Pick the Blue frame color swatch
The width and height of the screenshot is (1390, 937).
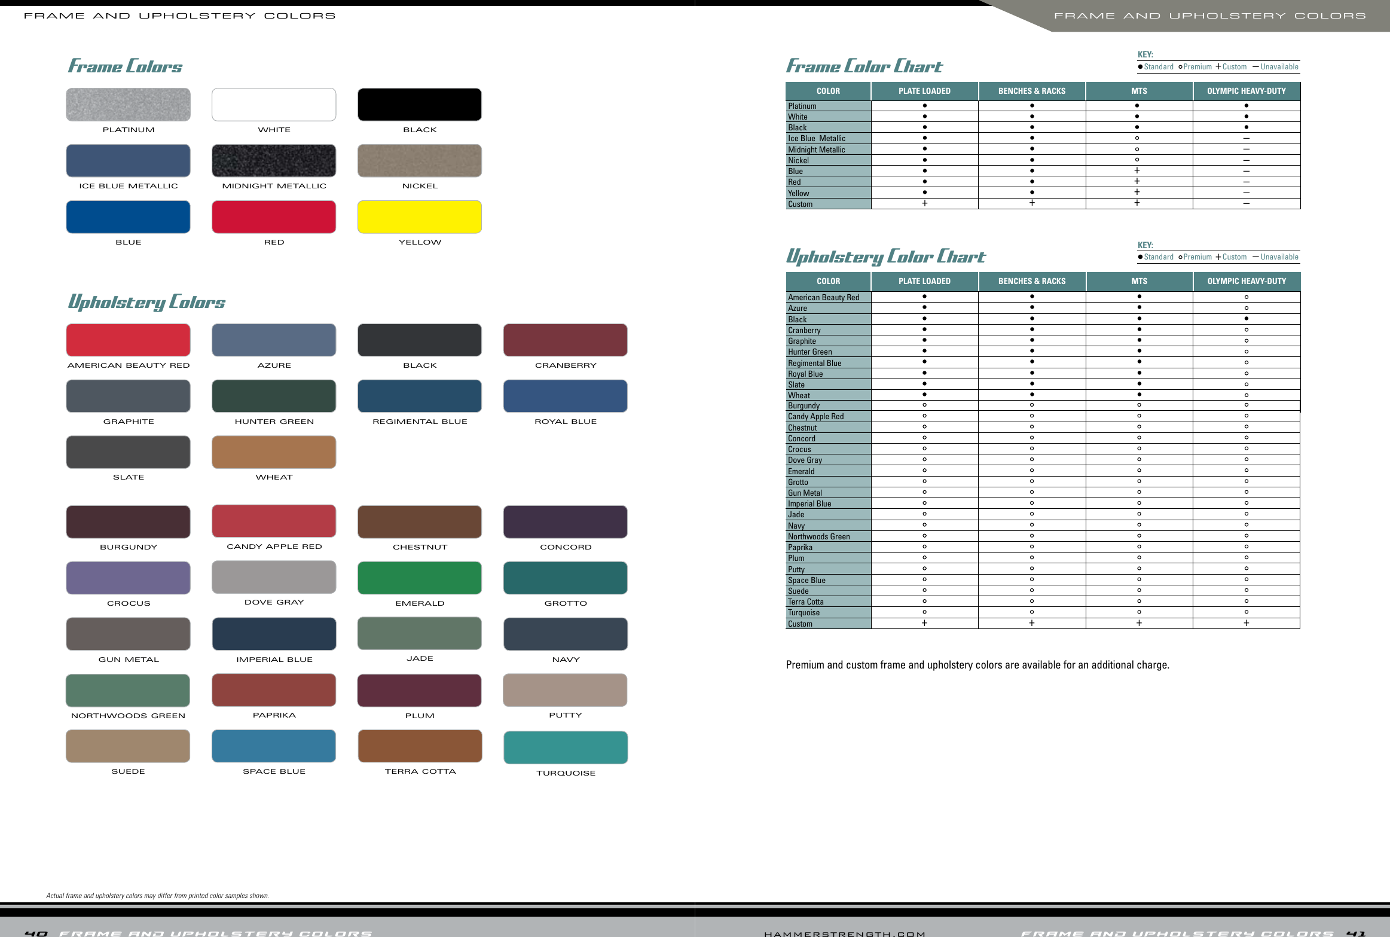point(128,217)
